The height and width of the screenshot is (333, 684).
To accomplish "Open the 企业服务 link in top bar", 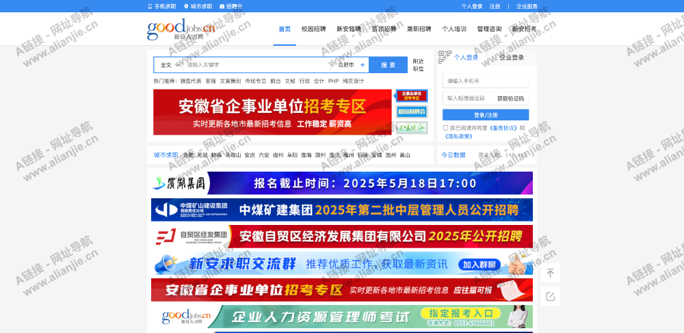I will tap(527, 7).
